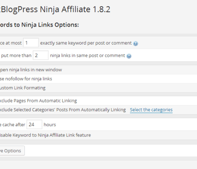Select the 'hours' label after cache field
The height and width of the screenshot is (169, 197).
(x=50, y=124)
